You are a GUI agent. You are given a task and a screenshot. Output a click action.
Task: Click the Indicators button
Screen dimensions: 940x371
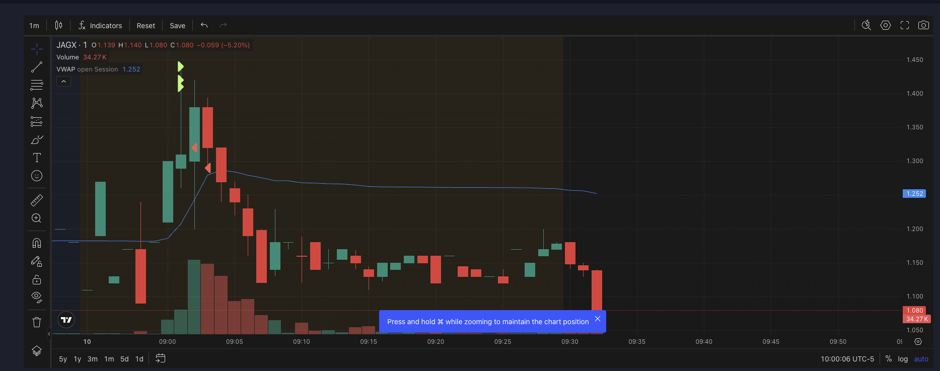coord(100,26)
